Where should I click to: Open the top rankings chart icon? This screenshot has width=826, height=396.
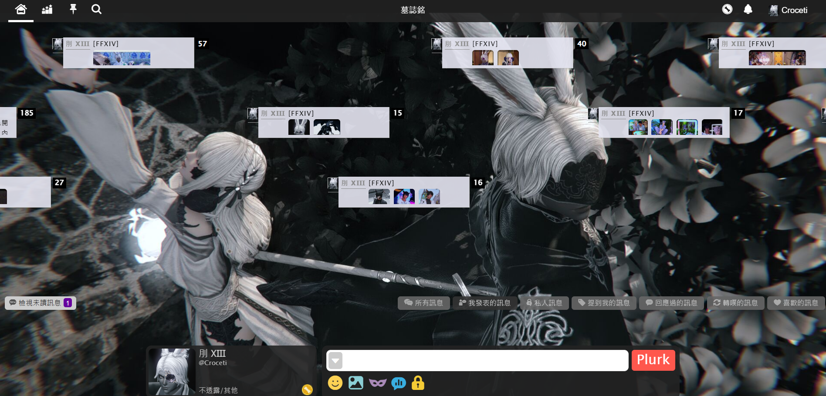[x=47, y=9]
